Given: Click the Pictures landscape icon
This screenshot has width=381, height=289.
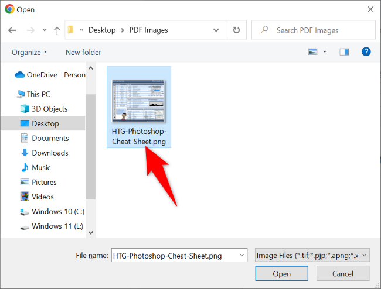Looking at the screenshot, I should tap(25, 182).
